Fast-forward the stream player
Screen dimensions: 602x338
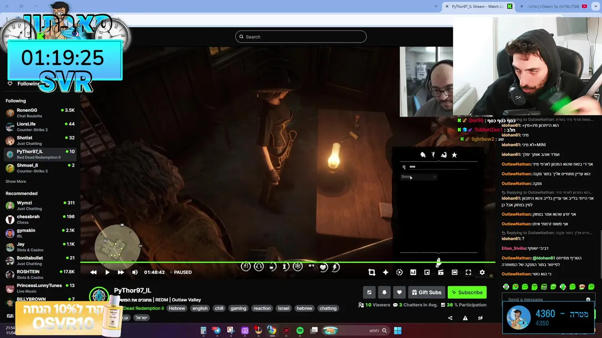[121, 272]
